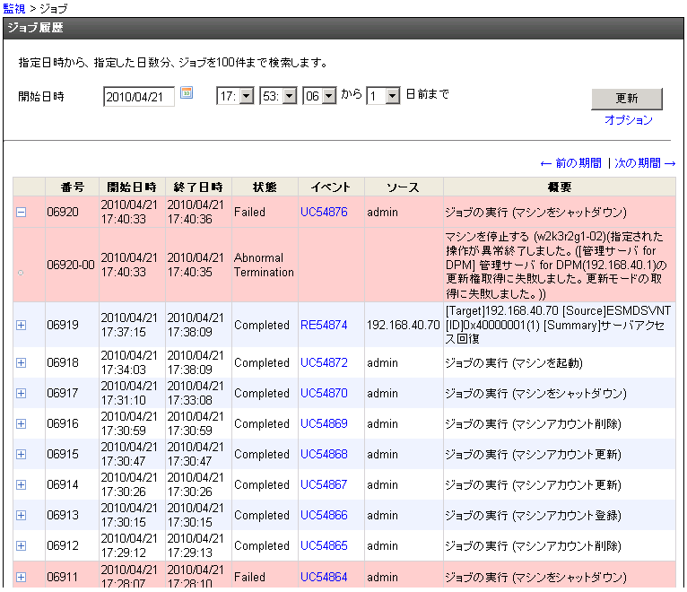Click the summary ジョブの実行 (マシンを起動)
This screenshot has width=687, height=592.
point(514,363)
